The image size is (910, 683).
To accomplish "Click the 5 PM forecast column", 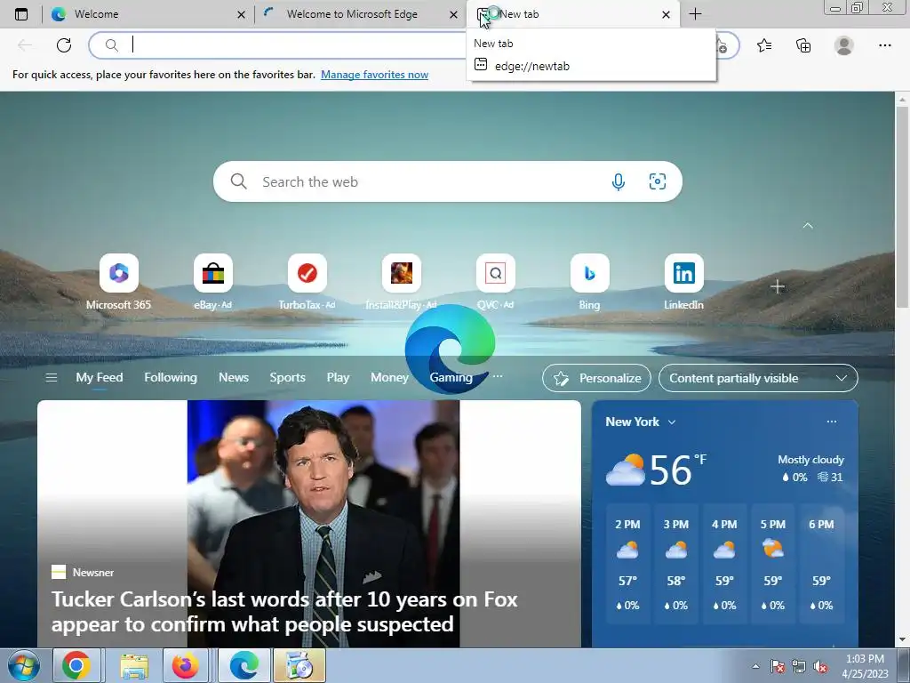I will click(773, 565).
